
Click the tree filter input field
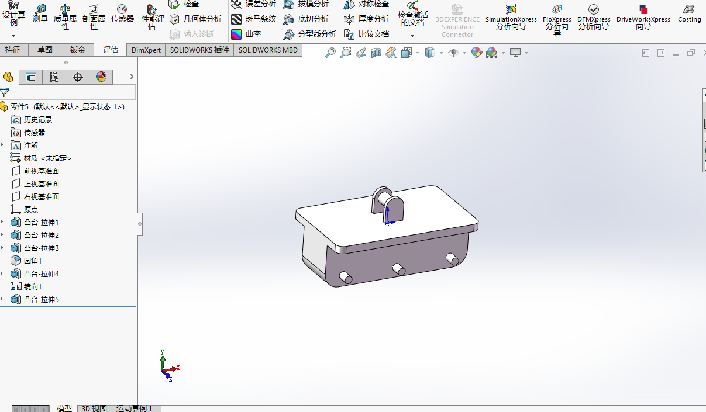click(73, 92)
